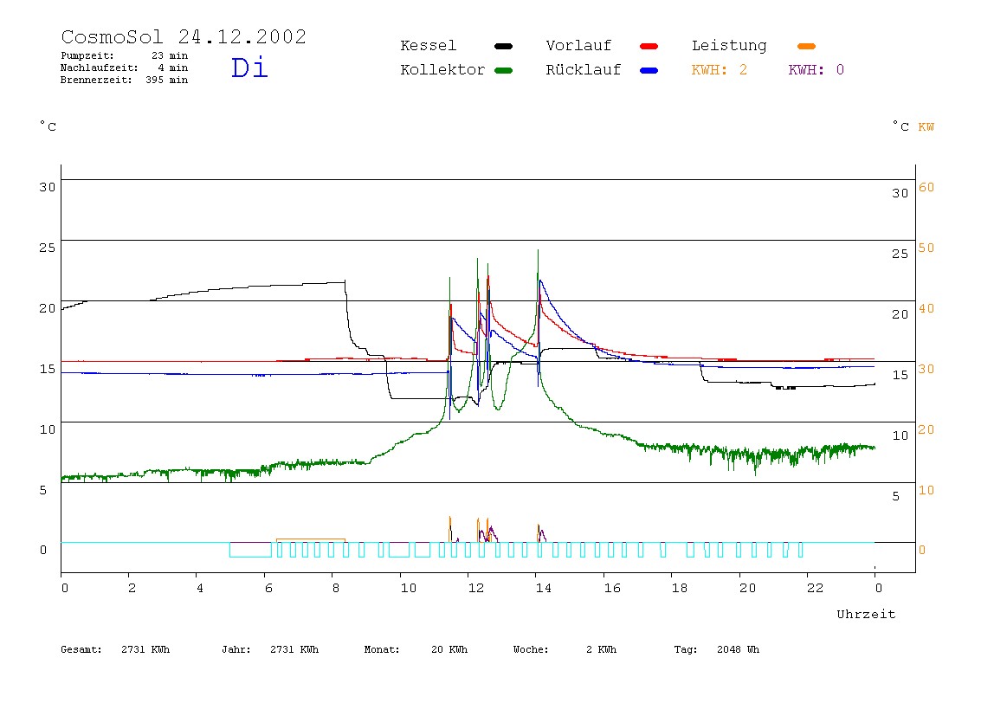Click the orange Leistung legend swatch
994x703 pixels.
coord(806,46)
